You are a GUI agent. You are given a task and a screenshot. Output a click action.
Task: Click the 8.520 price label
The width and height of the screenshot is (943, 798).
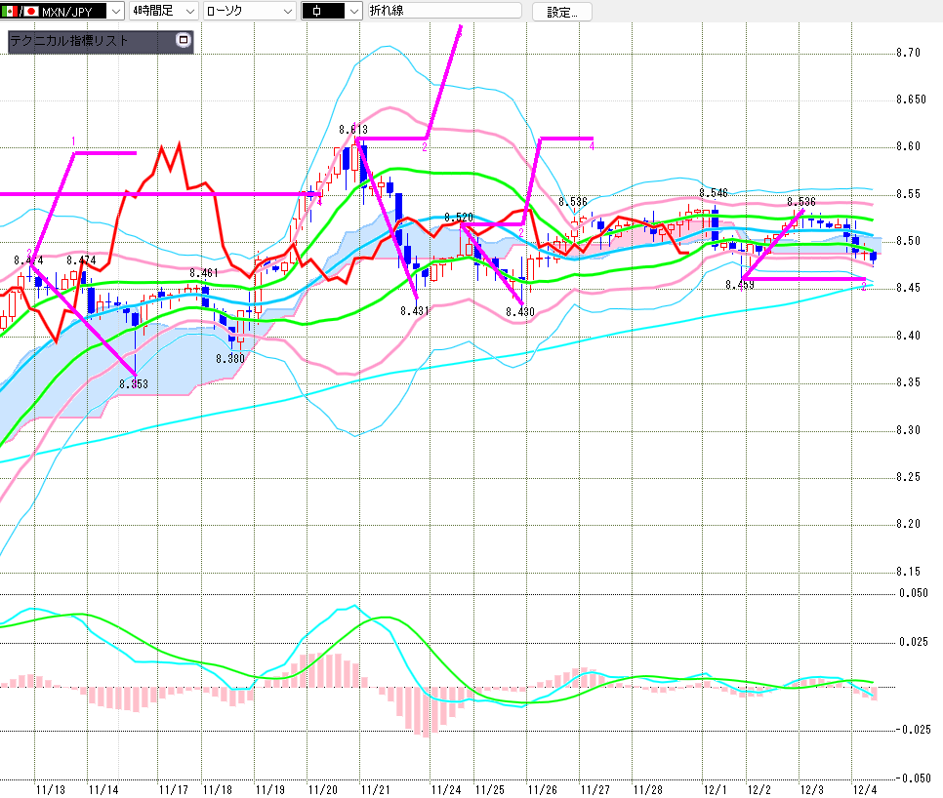(x=458, y=217)
